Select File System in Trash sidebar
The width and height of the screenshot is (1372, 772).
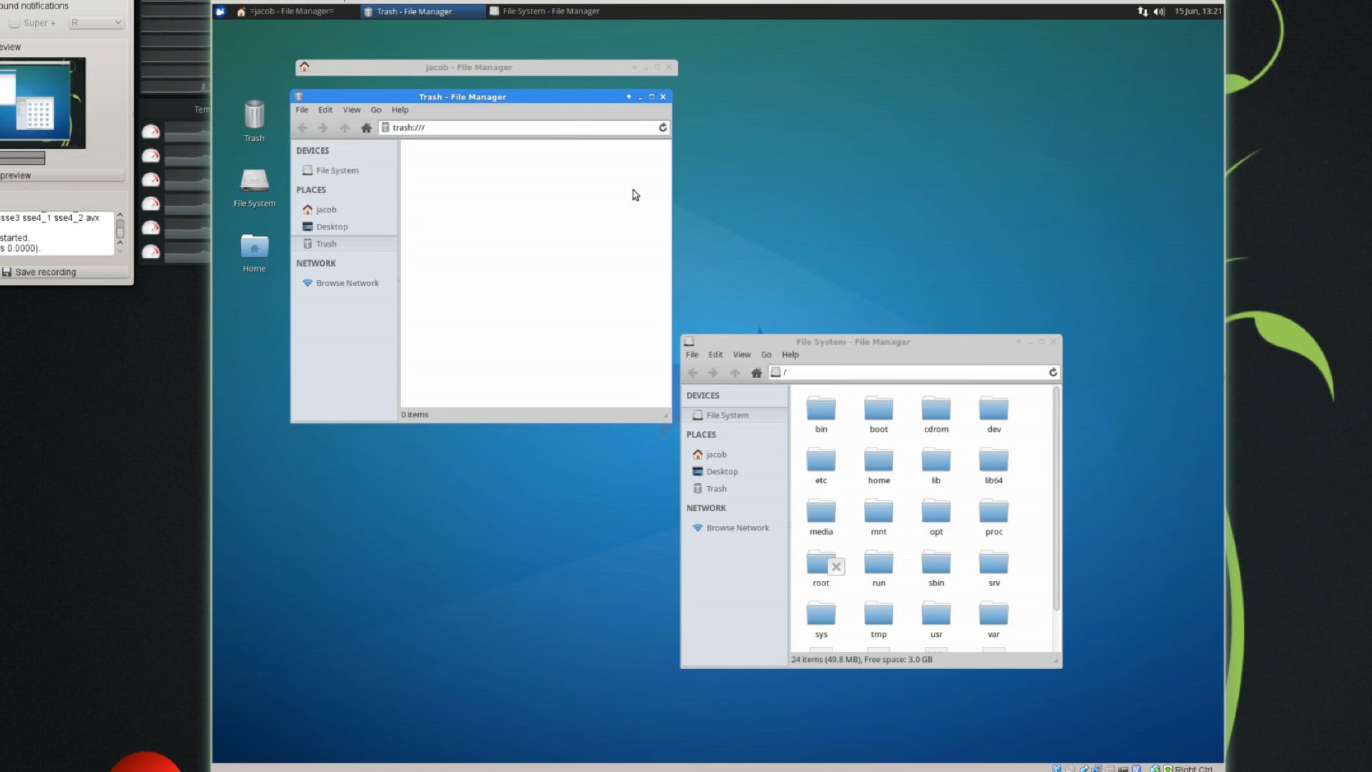click(337, 169)
